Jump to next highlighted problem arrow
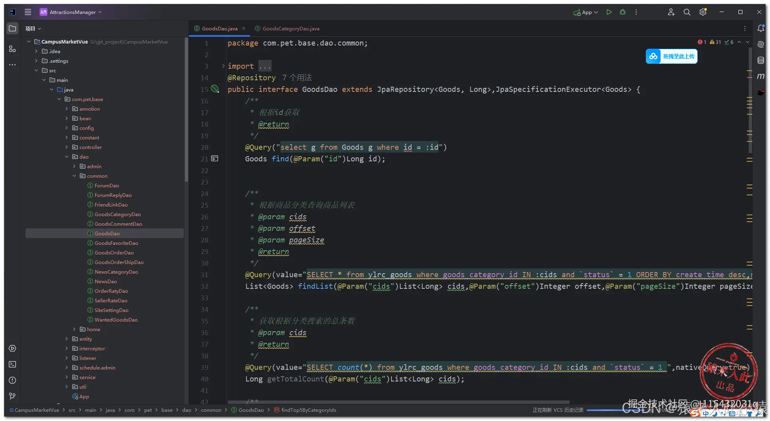The height and width of the screenshot is (421, 770). pos(748,42)
